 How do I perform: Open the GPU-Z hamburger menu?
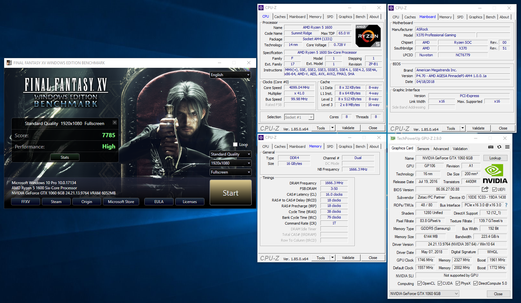click(x=507, y=147)
